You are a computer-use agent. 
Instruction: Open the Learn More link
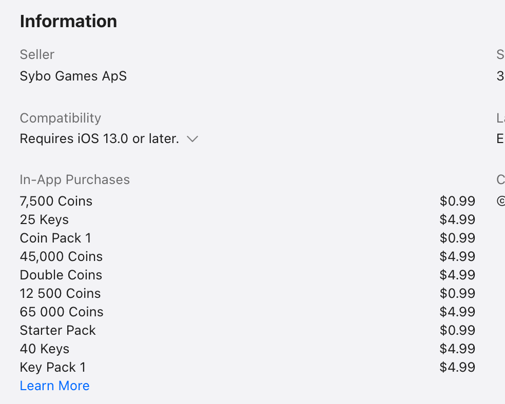pos(54,386)
